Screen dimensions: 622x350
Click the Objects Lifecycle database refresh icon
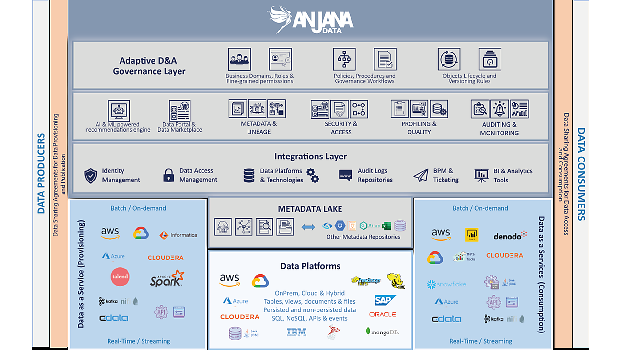click(x=449, y=59)
